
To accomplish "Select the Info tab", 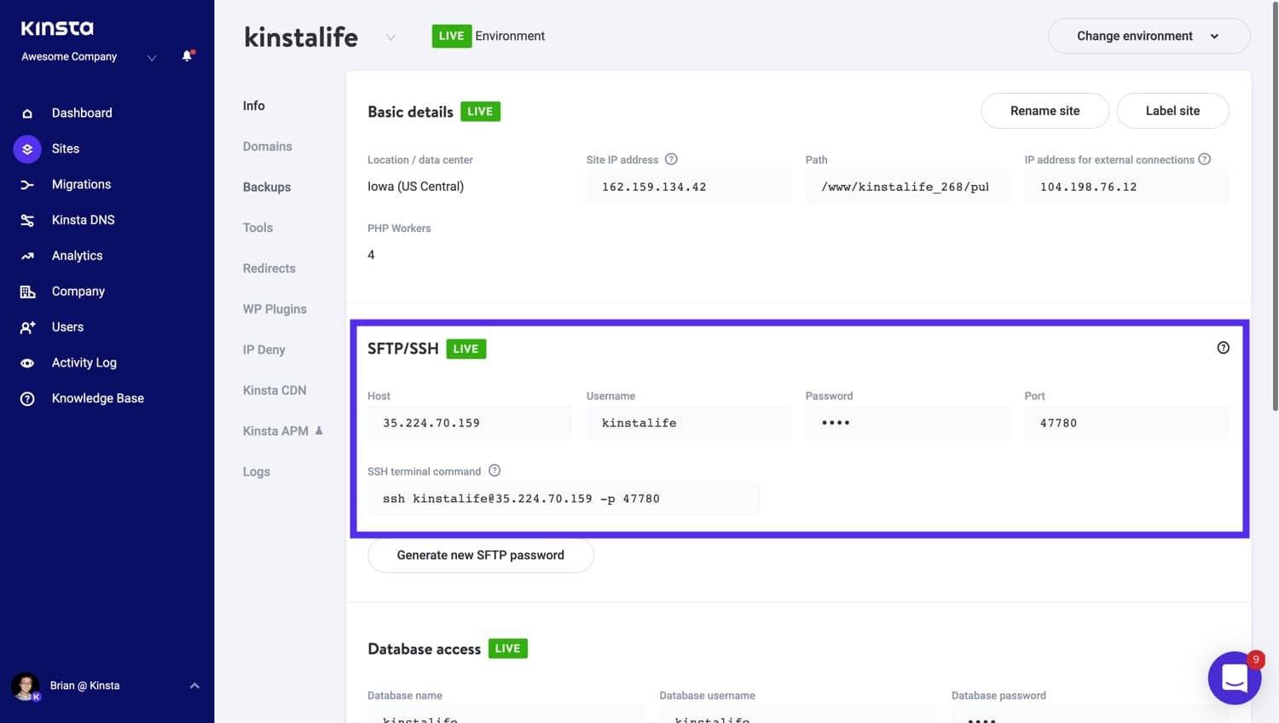I will tap(253, 106).
